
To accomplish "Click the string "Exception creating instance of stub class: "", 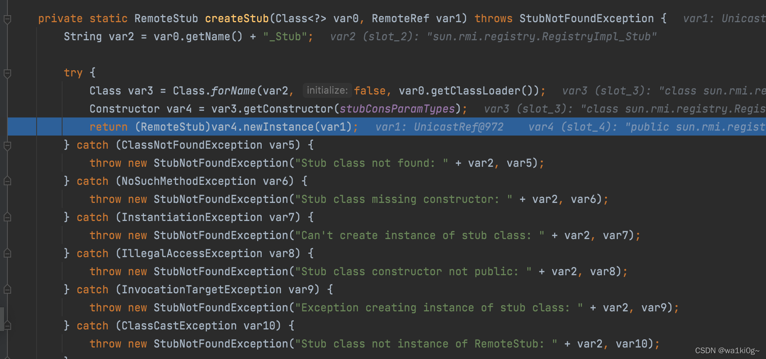I will 439,308.
